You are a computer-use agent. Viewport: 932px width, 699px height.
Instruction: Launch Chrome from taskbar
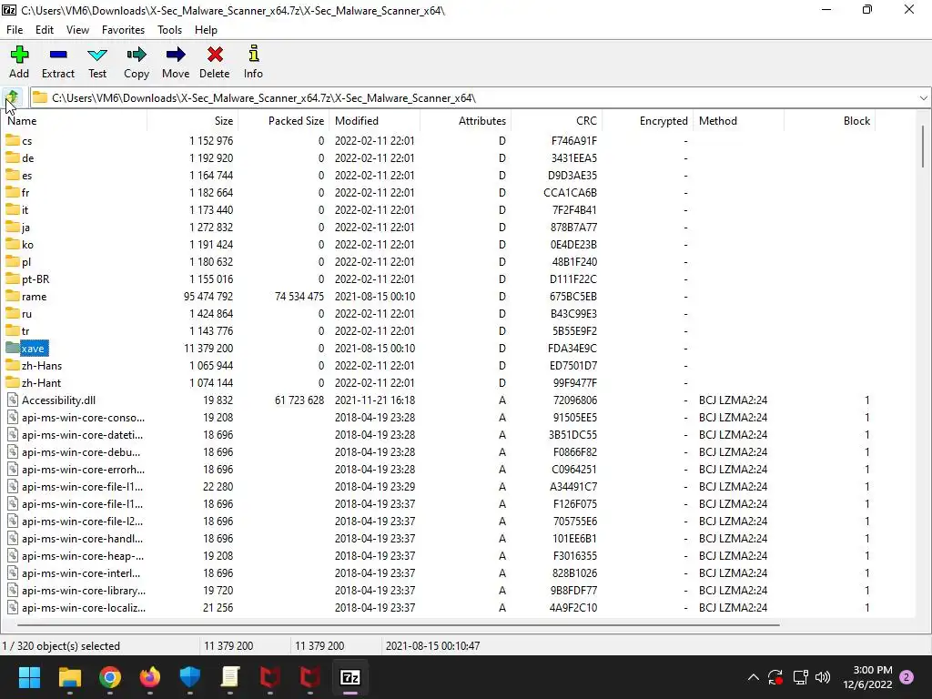point(110,677)
